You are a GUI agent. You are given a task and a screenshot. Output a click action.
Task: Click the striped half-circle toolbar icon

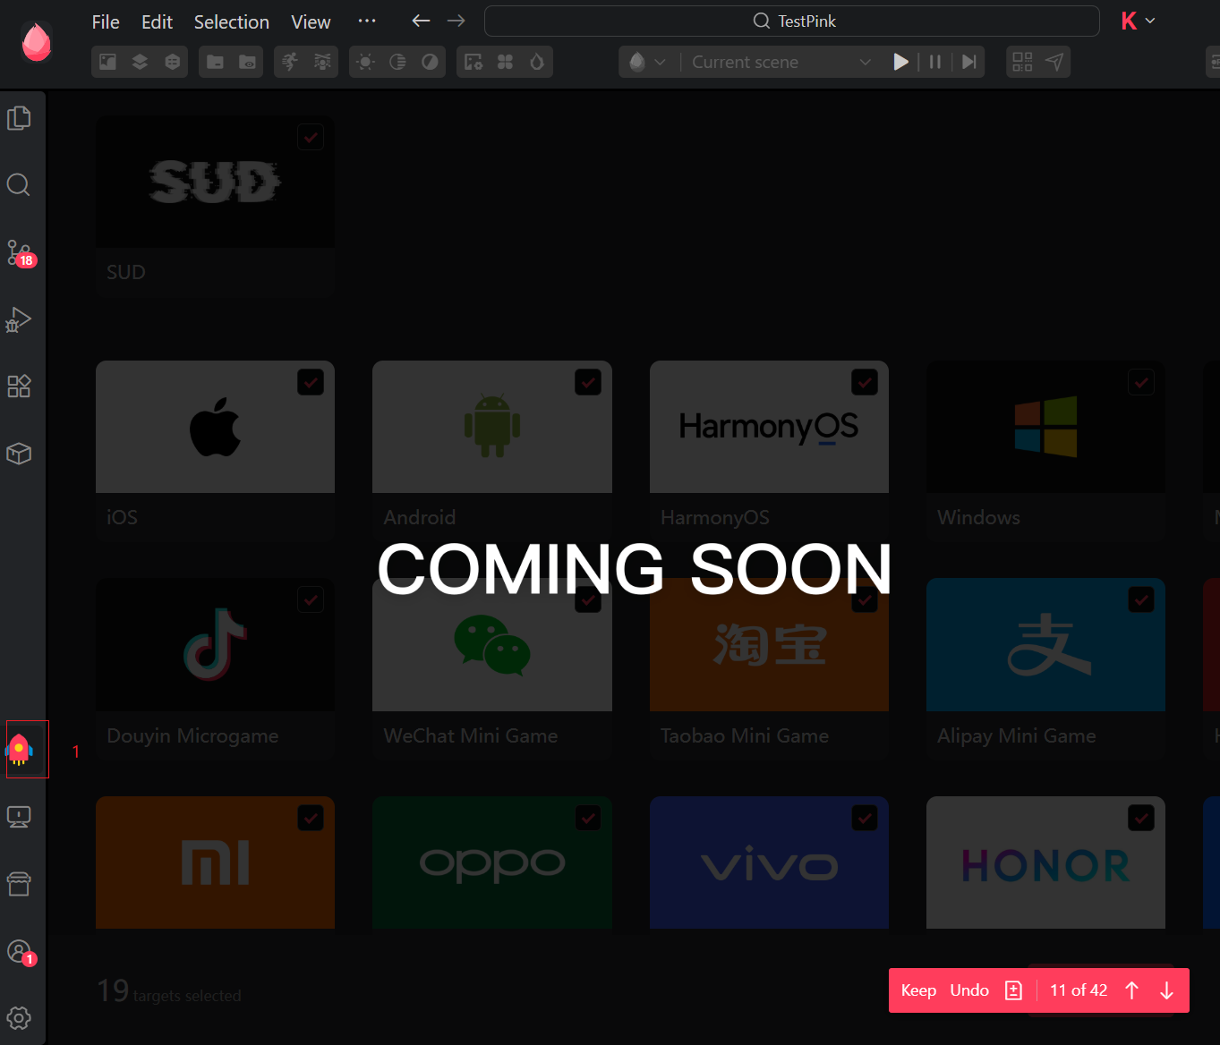point(397,62)
